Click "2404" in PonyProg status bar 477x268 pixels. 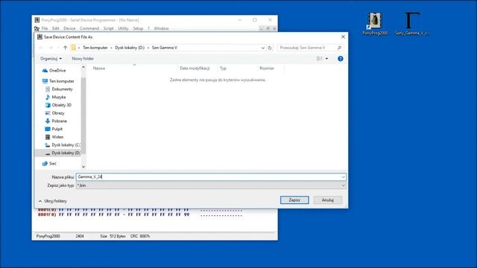click(x=80, y=236)
